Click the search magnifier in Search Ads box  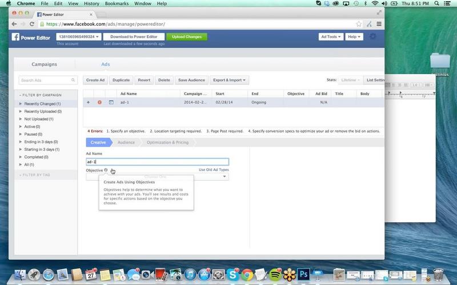(x=73, y=80)
